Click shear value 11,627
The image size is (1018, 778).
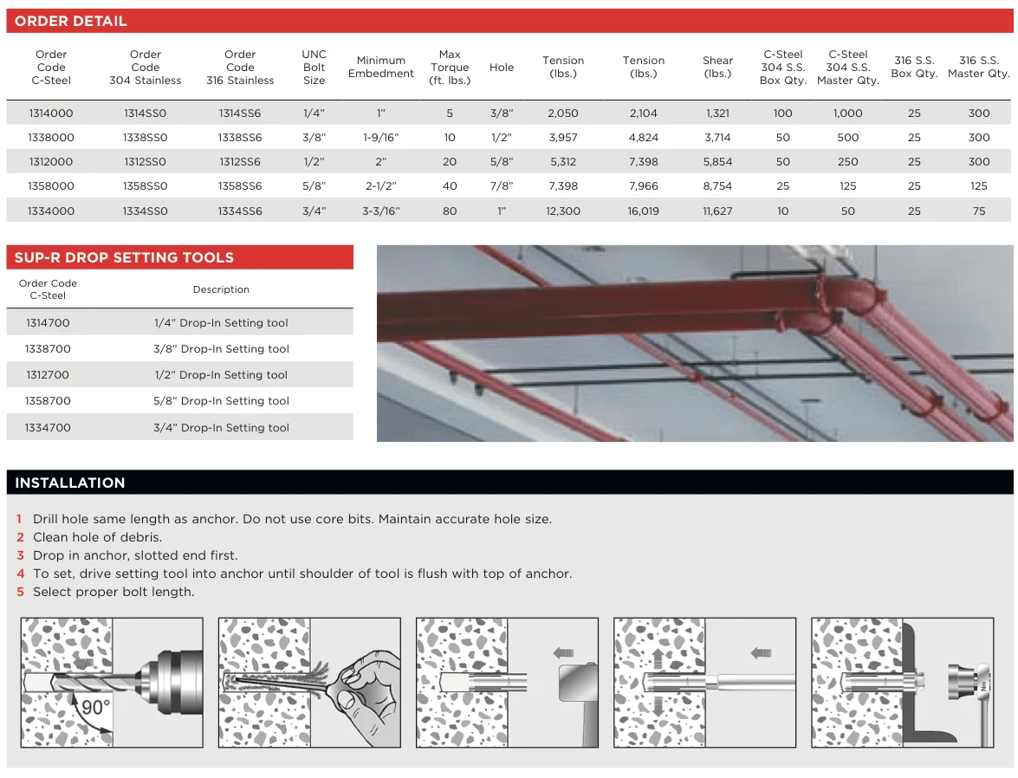click(x=718, y=211)
